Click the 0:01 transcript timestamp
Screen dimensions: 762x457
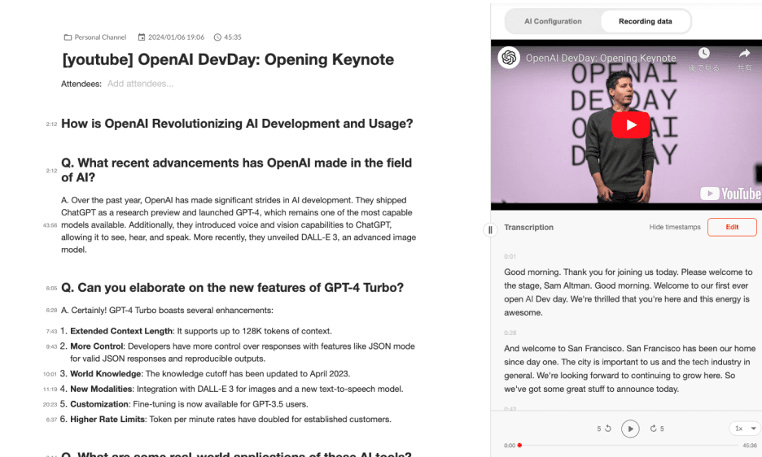(x=510, y=256)
